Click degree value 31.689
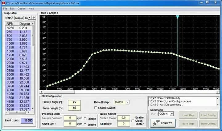This screenshot has width=222, height=131. tap(24, 98)
